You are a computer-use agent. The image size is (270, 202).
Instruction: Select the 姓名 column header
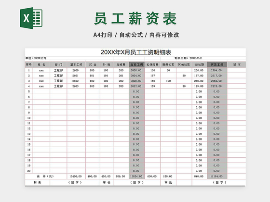(41, 64)
